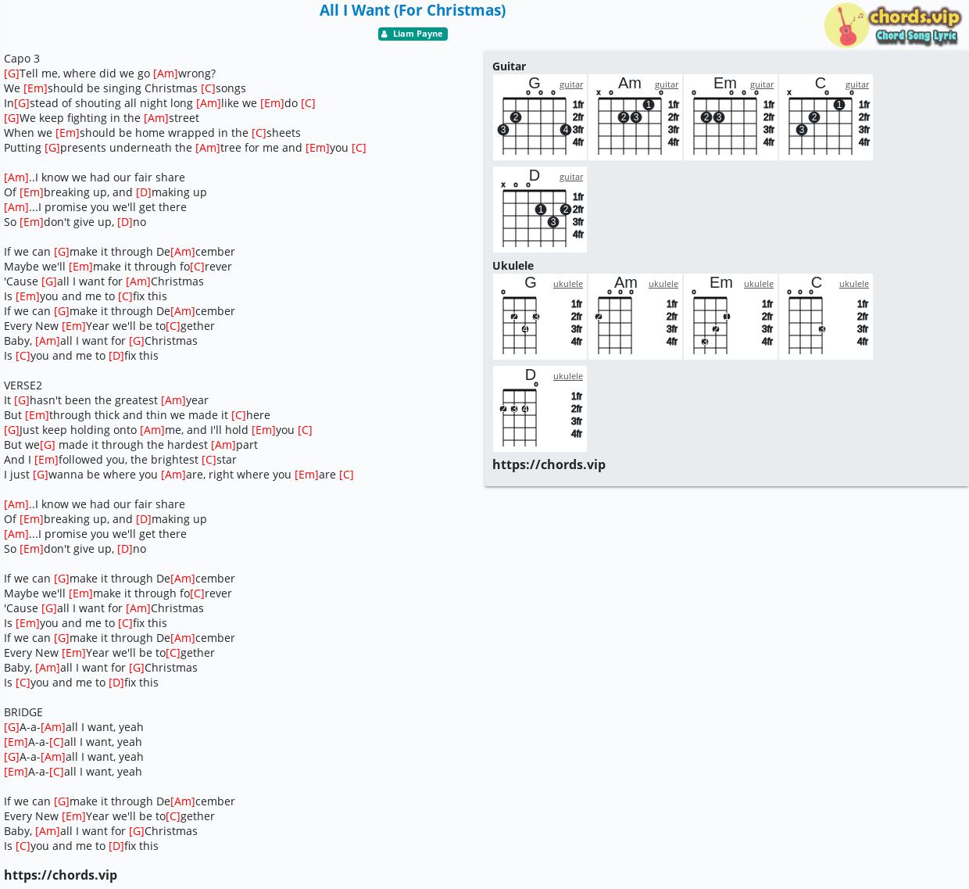Click the 'BRIDGE' section label
Image resolution: width=969 pixels, height=889 pixels.
coord(23,712)
